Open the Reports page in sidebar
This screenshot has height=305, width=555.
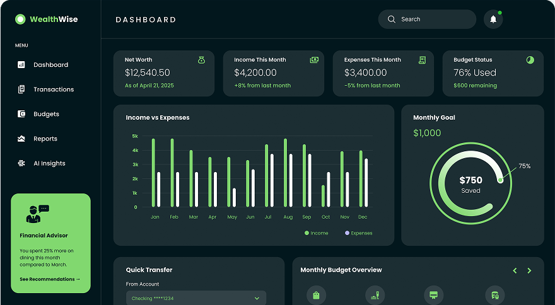pos(45,139)
